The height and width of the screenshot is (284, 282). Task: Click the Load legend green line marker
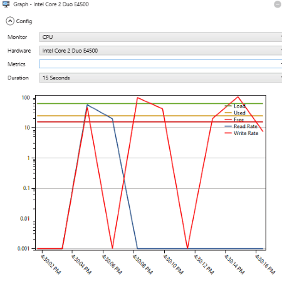click(228, 106)
